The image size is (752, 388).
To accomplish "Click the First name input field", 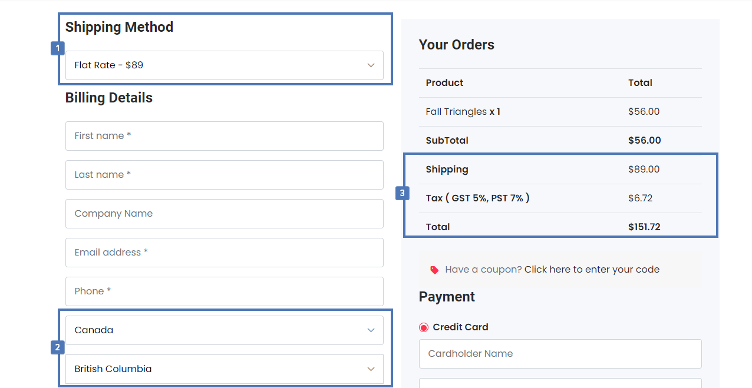I will coord(224,136).
